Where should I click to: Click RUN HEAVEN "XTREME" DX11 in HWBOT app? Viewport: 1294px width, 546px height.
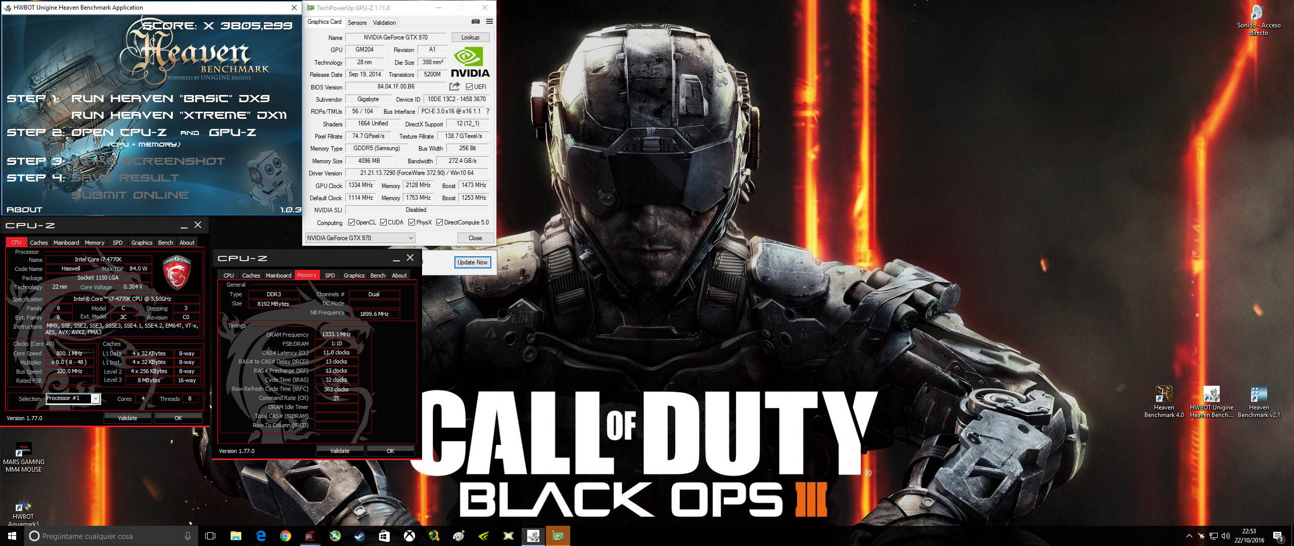(179, 115)
